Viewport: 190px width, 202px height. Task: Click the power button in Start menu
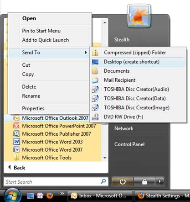(x=123, y=181)
